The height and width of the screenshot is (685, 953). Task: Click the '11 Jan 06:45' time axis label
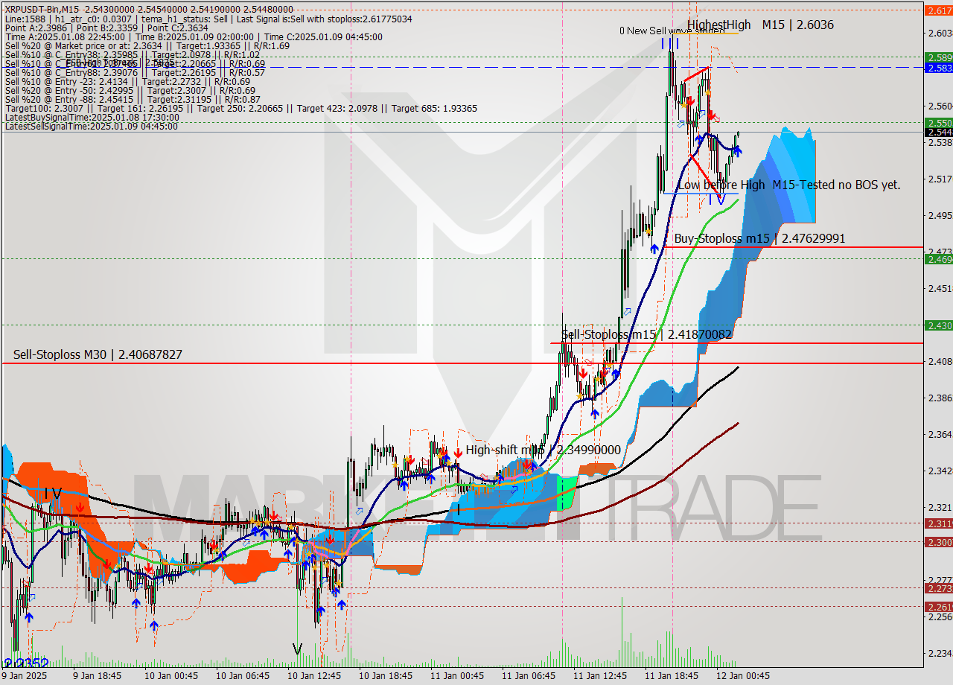tap(529, 676)
